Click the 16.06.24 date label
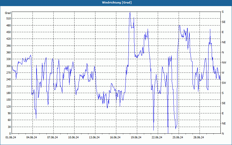 [115, 137]
